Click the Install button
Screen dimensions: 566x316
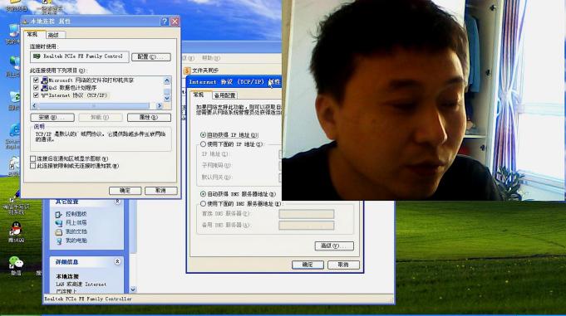tap(52, 118)
